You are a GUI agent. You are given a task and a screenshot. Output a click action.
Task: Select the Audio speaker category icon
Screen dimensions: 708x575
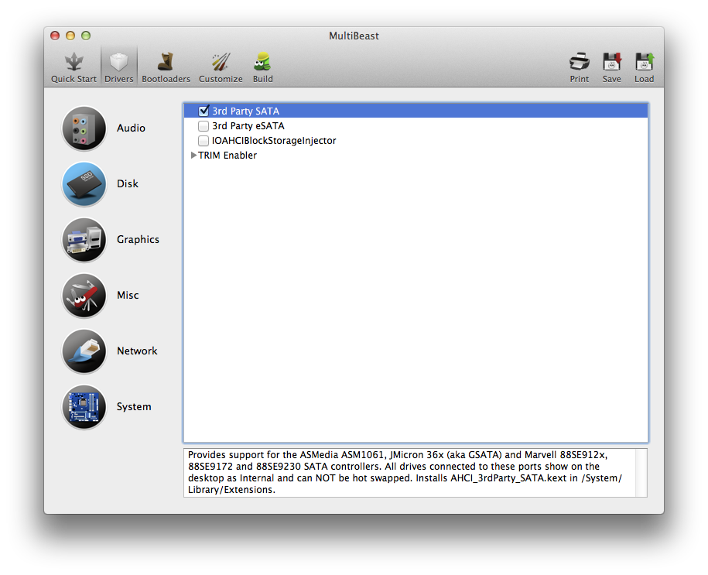(84, 128)
